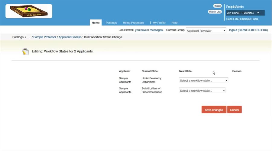Cancel the bulk workflow change
The width and height of the screenshot is (272, 151).
click(234, 110)
